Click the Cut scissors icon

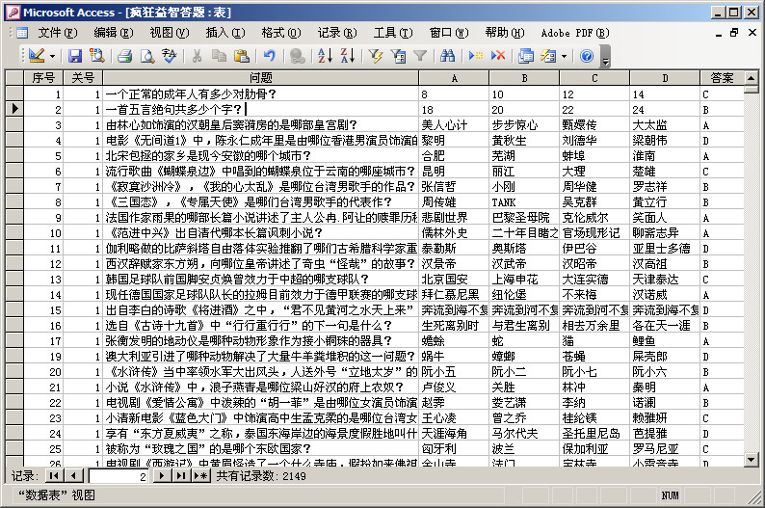click(x=197, y=56)
